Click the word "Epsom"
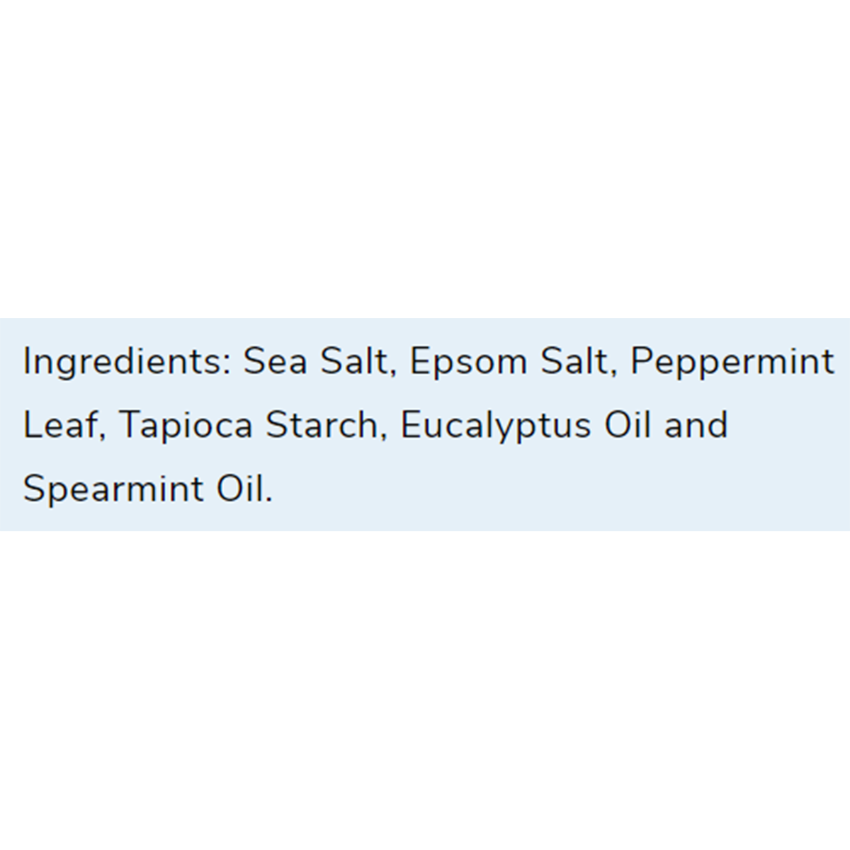Screen dimensions: 850x850 coord(468,363)
